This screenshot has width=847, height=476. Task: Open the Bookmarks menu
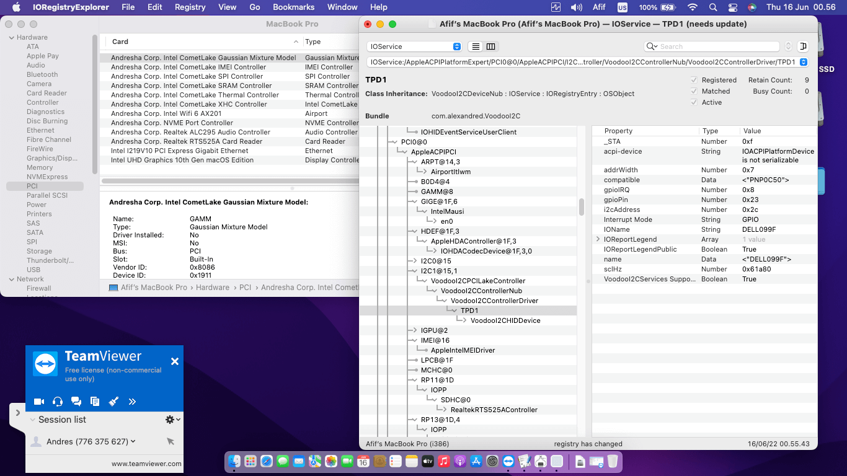pos(293,7)
